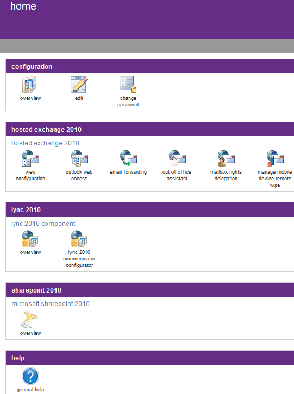
Task: Click the 'view configuration' text link
Action: [30, 175]
